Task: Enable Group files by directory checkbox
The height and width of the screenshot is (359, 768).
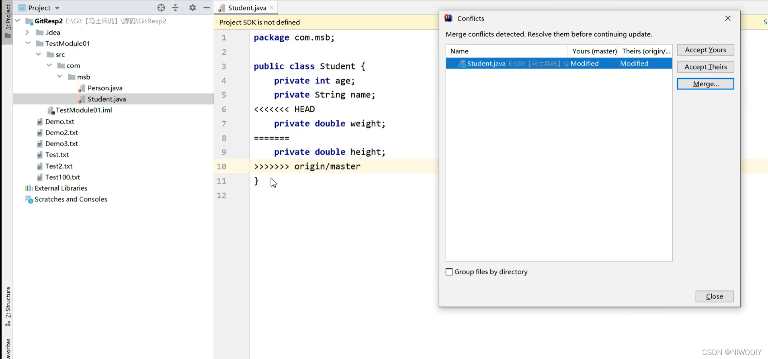Action: click(x=449, y=272)
